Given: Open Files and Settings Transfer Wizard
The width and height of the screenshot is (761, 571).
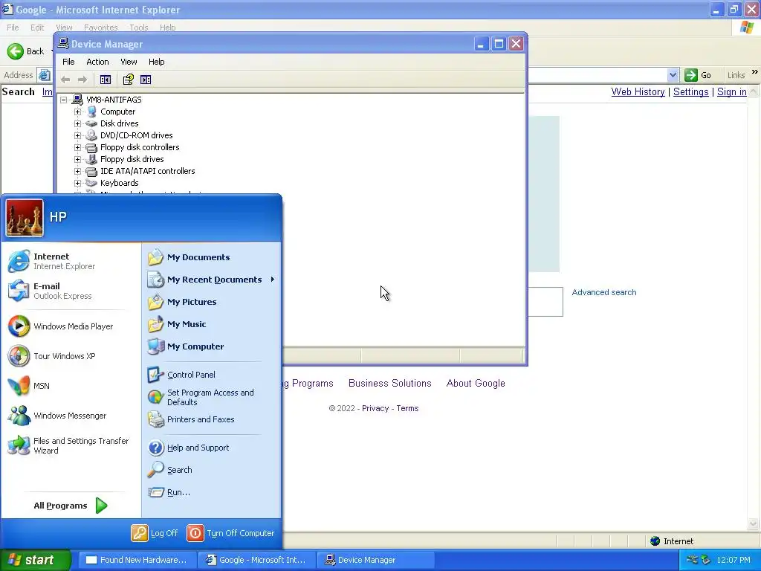Looking at the screenshot, I should 68,445.
